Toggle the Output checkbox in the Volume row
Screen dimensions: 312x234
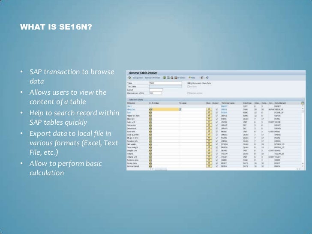click(217, 154)
